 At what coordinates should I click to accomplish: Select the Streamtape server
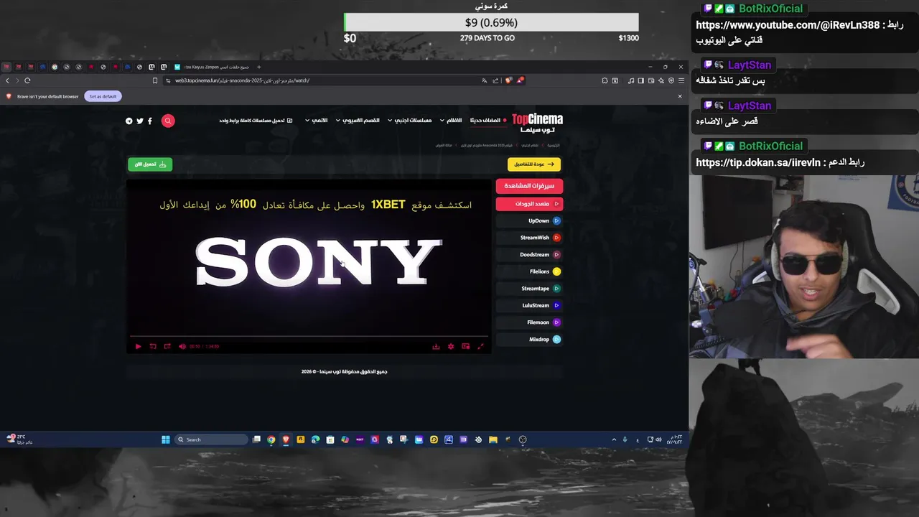pyautogui.click(x=529, y=289)
